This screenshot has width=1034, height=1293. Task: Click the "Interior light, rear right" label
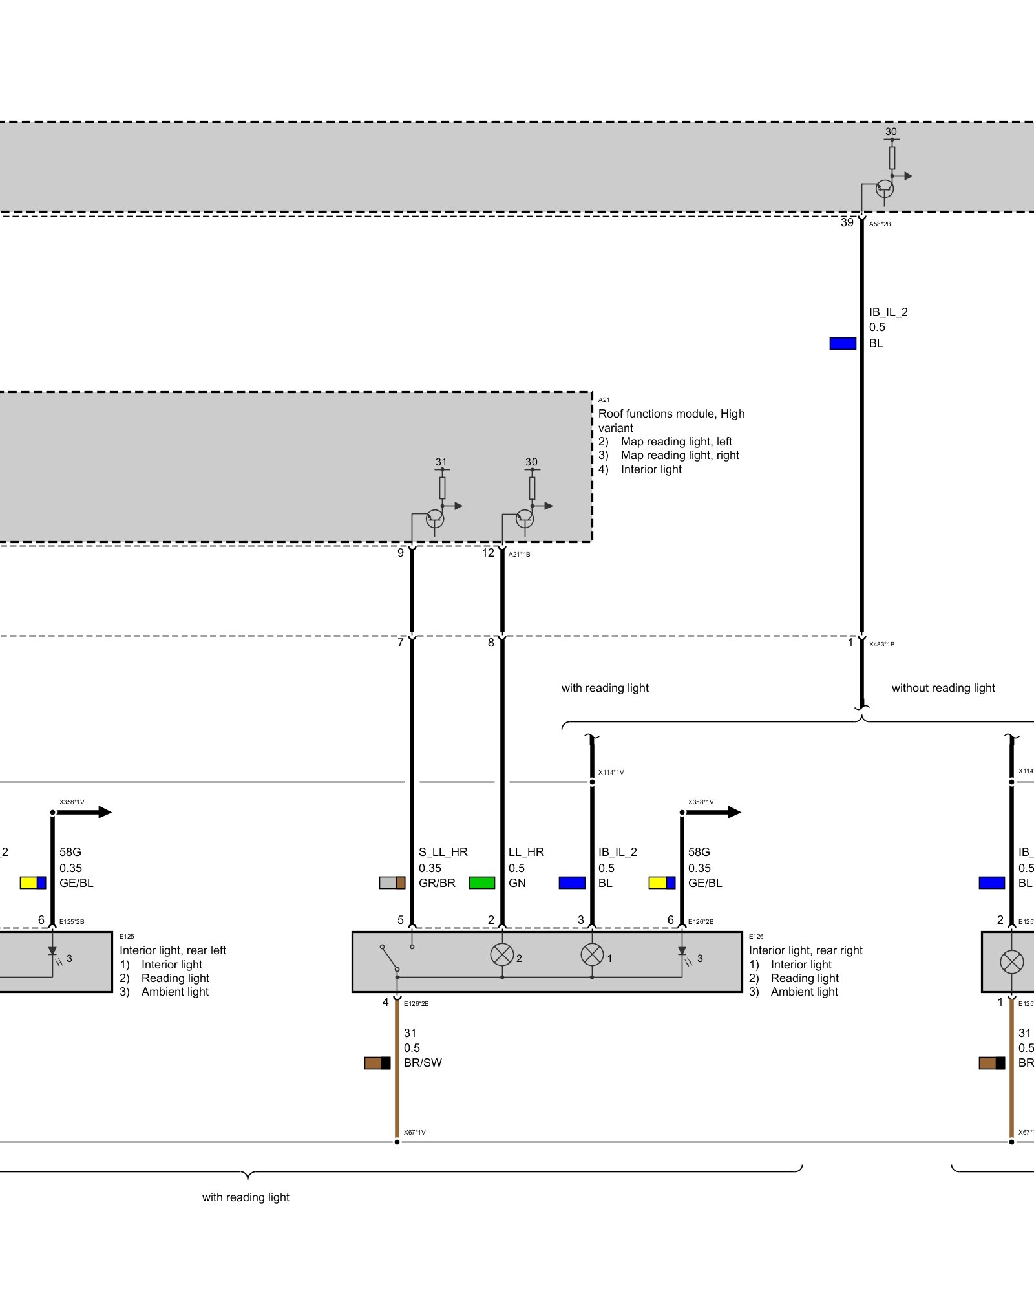tap(805, 950)
